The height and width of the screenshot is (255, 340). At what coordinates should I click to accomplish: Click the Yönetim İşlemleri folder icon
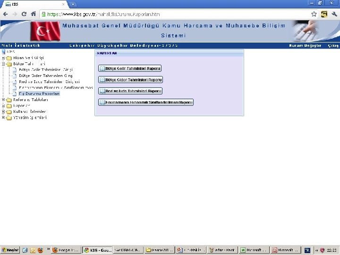9,118
